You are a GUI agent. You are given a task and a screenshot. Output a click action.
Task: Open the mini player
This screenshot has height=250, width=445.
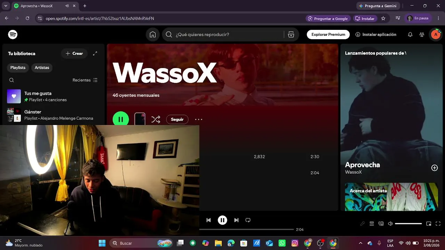click(x=429, y=224)
